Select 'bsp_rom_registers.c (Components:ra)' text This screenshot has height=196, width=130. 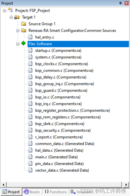pyautogui.click(x=68, y=117)
